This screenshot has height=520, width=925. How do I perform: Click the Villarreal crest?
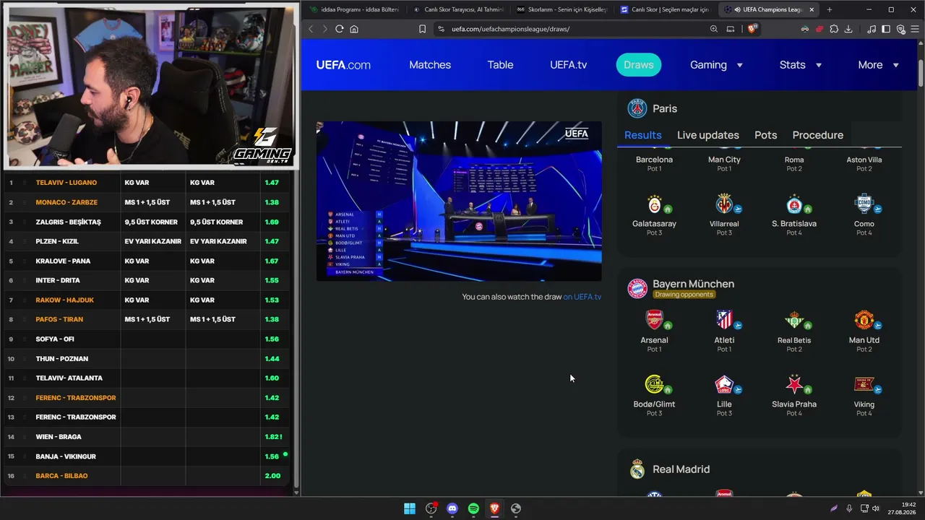(724, 204)
